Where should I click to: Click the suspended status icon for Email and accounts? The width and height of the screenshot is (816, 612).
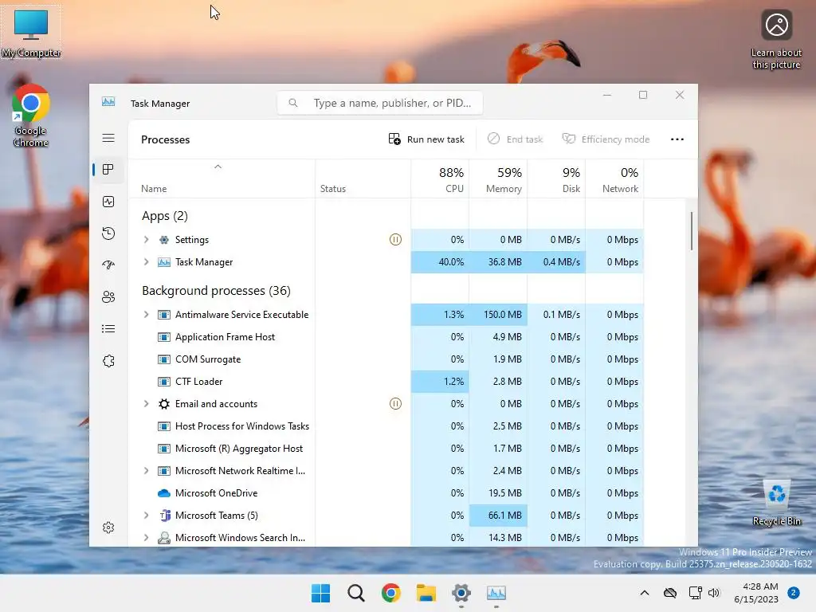pos(395,404)
